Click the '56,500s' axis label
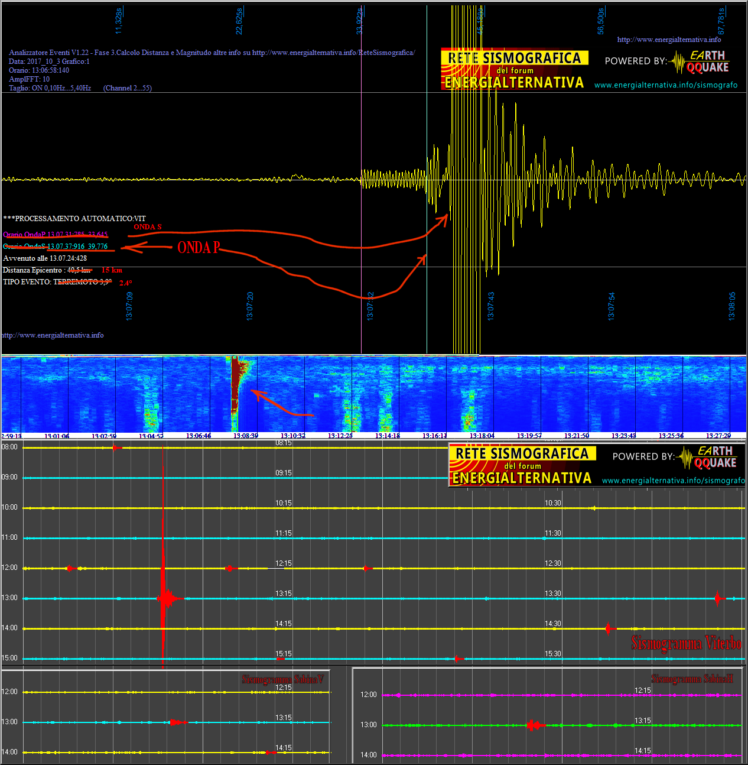The image size is (748, 765). [x=601, y=21]
